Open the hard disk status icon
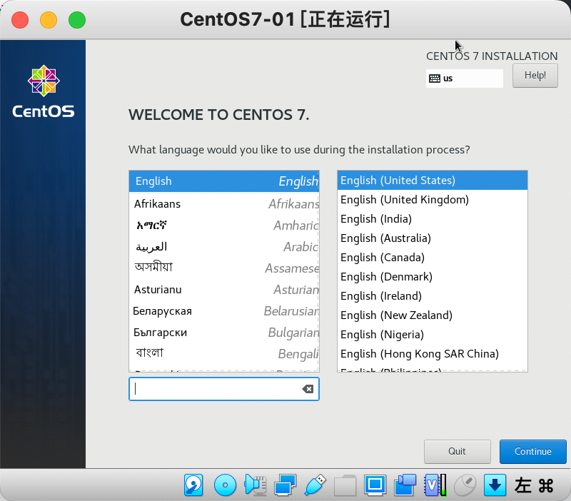This screenshot has height=501, width=571. click(193, 485)
